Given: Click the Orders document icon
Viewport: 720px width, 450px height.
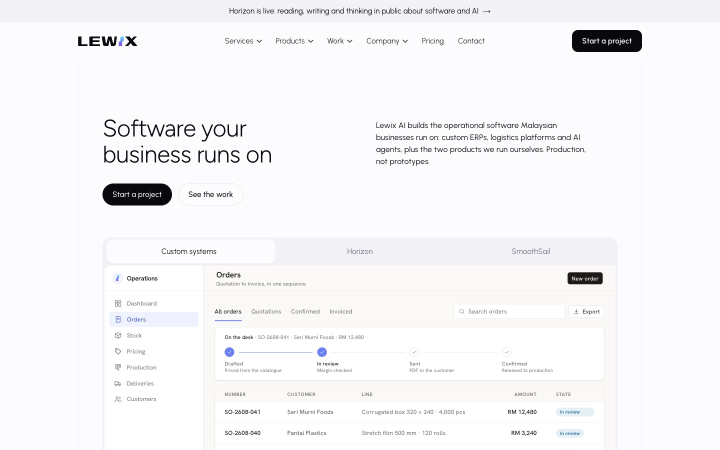Looking at the screenshot, I should pyautogui.click(x=118, y=319).
